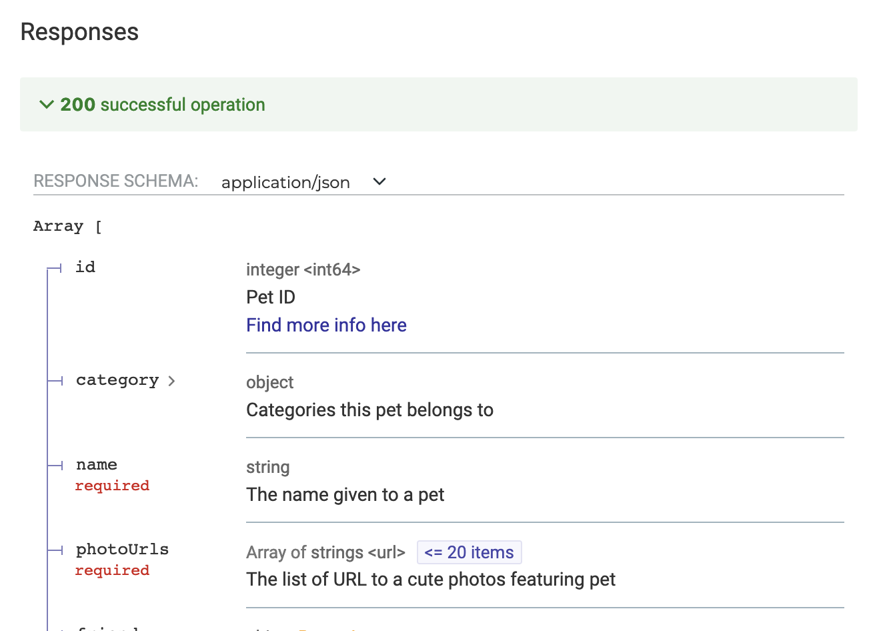
Task: Click the Responses page heading
Action: [x=79, y=31]
